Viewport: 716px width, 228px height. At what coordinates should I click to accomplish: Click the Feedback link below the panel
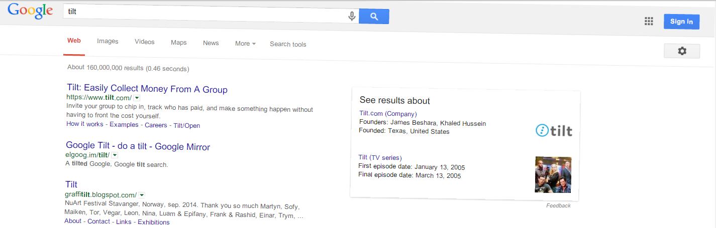coord(558,205)
